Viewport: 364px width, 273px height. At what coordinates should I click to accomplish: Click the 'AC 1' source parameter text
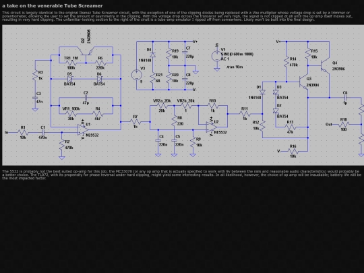click(224, 59)
